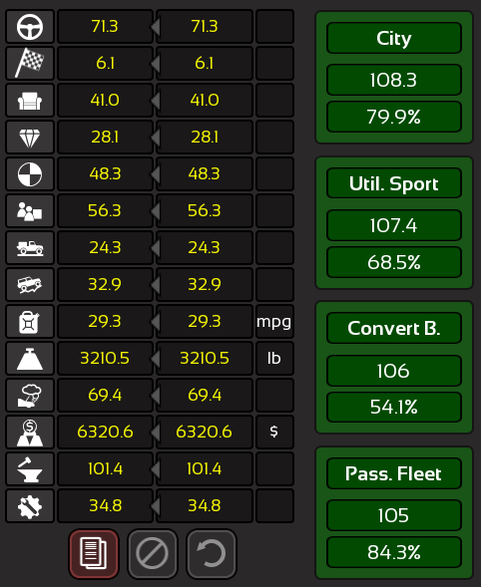
Task: Select the anvil and hammer reliability icon
Action: click(x=30, y=469)
